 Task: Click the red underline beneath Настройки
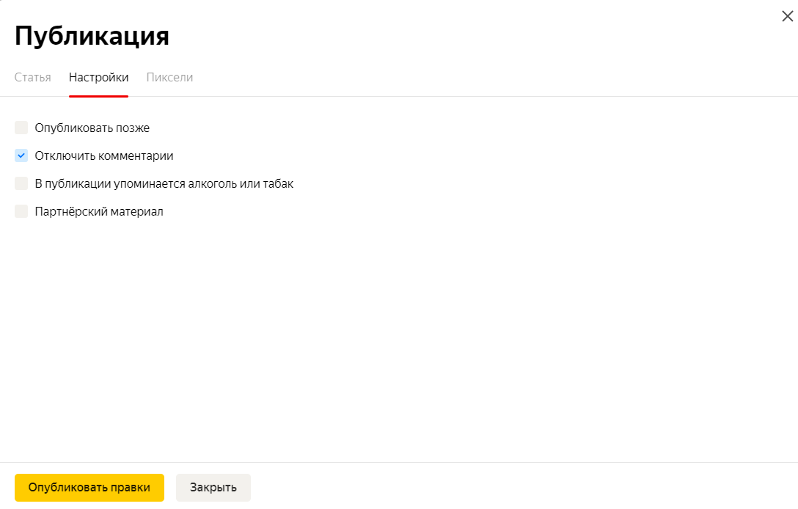(99, 95)
